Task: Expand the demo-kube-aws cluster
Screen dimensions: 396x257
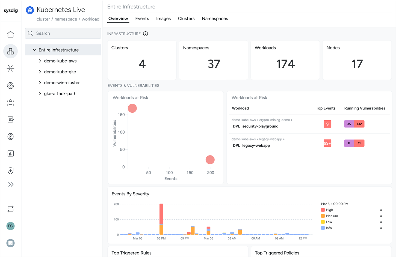Action: click(x=40, y=61)
